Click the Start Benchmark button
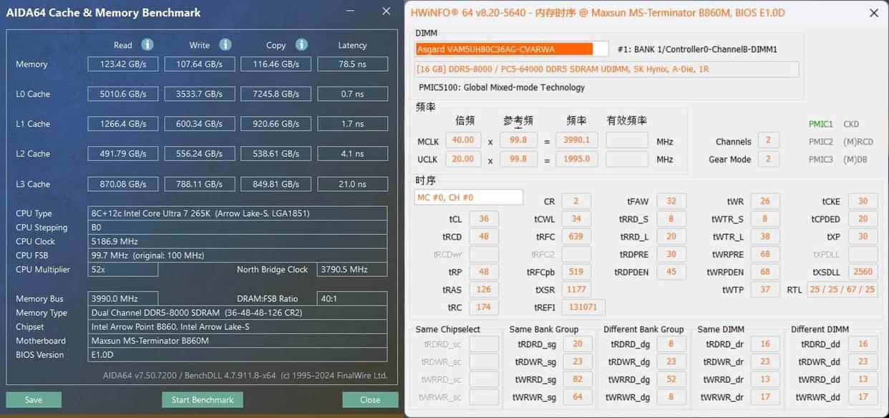The width and height of the screenshot is (889, 418). (202, 399)
